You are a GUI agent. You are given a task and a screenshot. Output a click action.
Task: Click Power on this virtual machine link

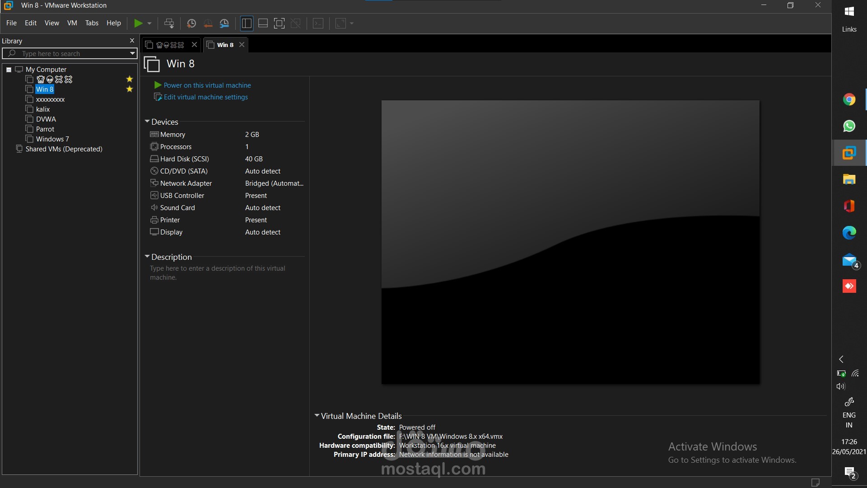click(207, 85)
